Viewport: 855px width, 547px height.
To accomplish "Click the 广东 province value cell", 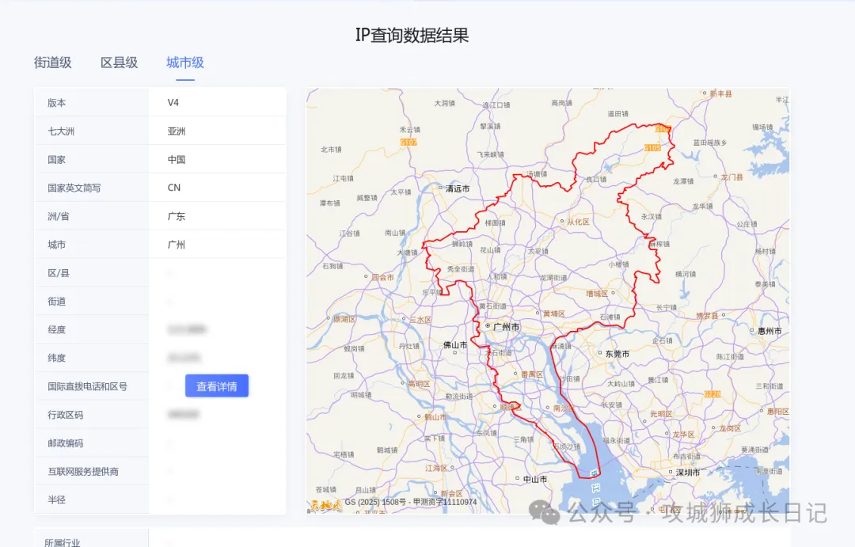I will coord(177,216).
